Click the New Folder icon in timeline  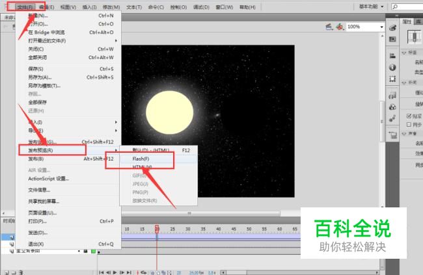14,273
